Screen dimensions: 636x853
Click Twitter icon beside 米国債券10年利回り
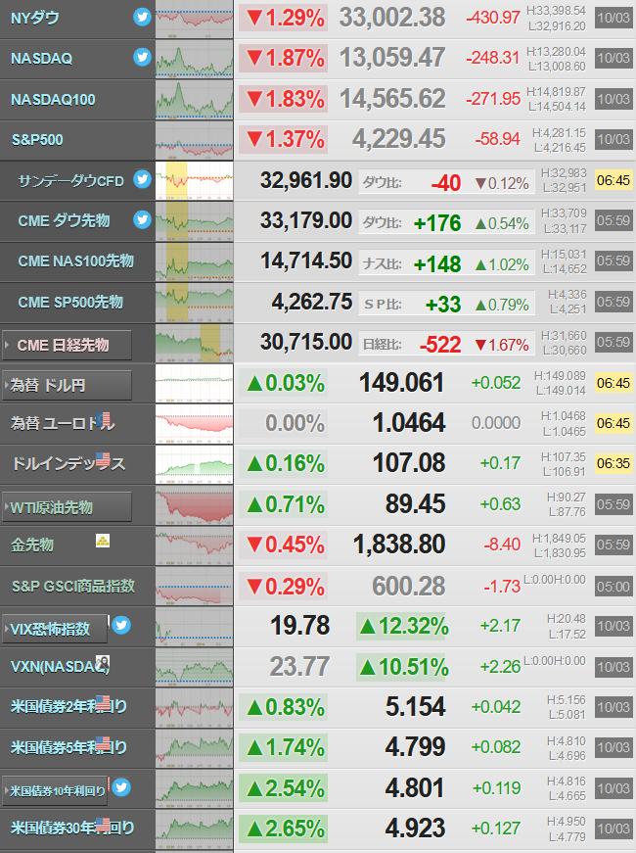point(121,787)
